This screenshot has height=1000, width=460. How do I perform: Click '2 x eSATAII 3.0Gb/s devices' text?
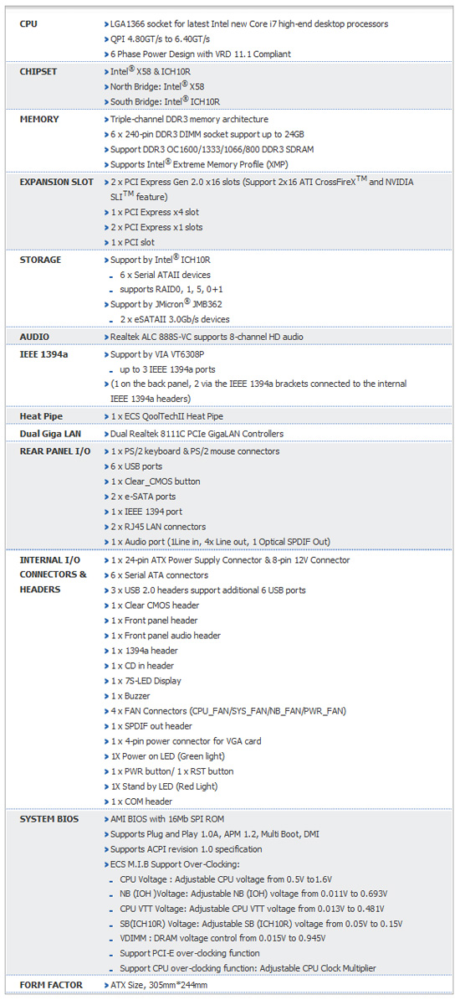[x=175, y=319]
